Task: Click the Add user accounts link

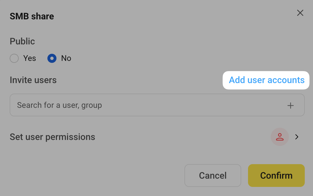Action: click(x=266, y=80)
